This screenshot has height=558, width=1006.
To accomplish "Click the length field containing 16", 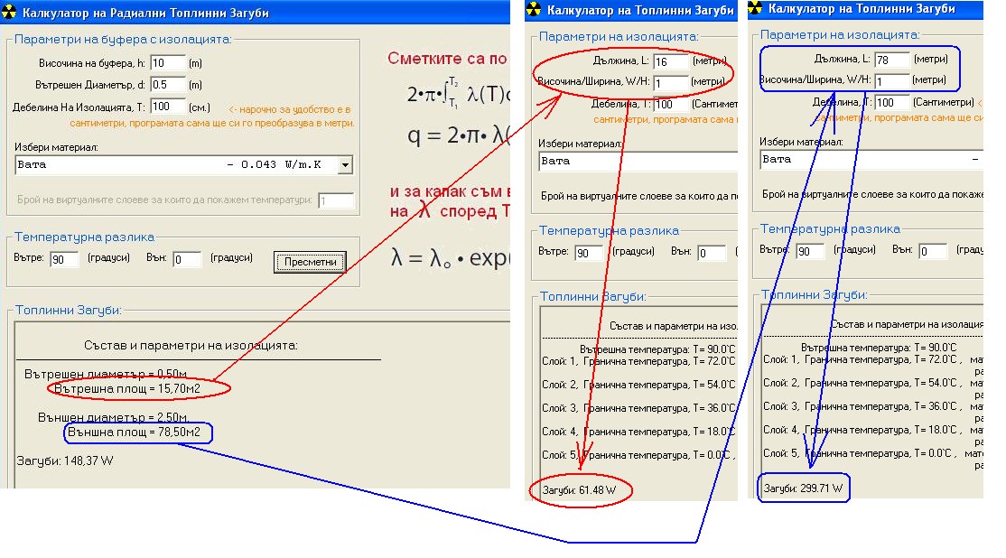I will coord(670,61).
